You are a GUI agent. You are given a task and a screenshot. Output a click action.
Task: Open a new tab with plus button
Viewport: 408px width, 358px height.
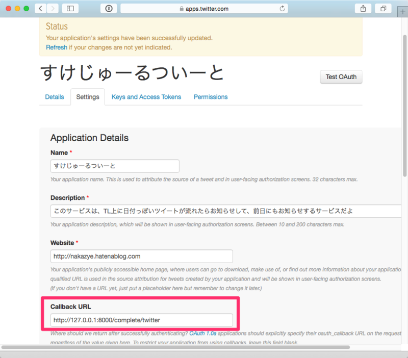[x=402, y=12]
